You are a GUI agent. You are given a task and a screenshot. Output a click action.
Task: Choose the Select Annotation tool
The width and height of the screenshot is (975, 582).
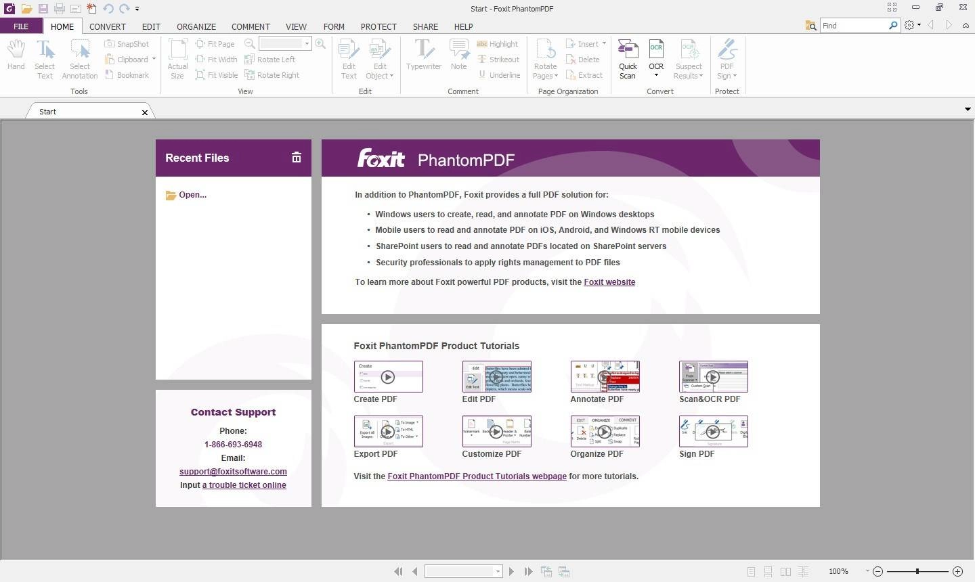click(80, 60)
